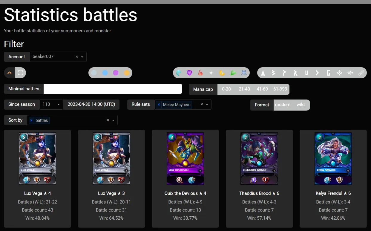Select the Riftwatchers edition icon

click(x=350, y=73)
